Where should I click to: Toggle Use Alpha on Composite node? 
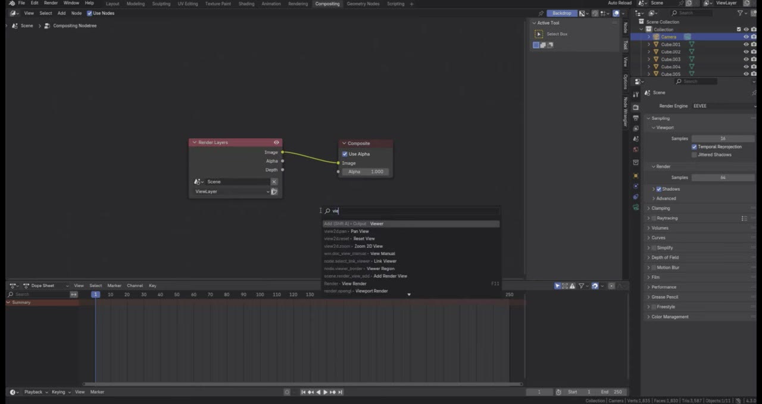click(345, 154)
